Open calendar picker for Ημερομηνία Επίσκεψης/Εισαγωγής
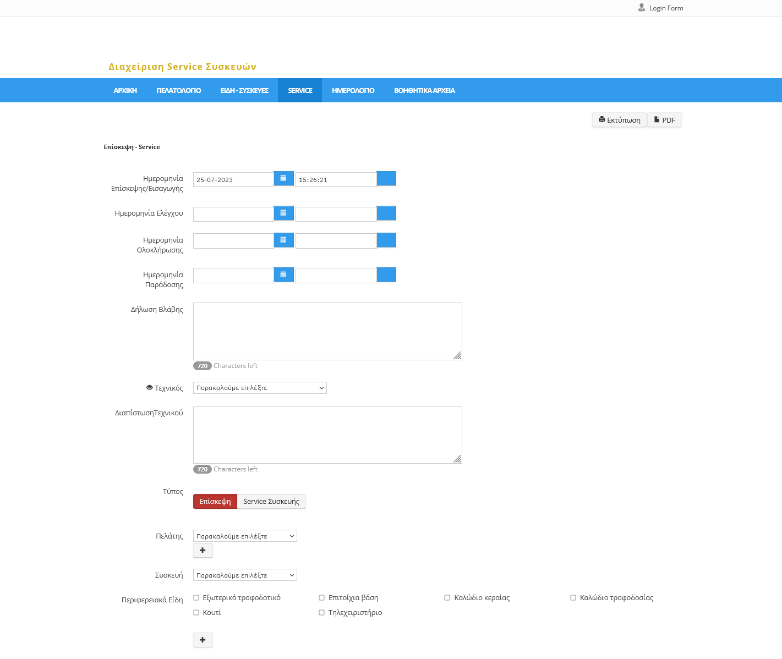 coord(283,179)
